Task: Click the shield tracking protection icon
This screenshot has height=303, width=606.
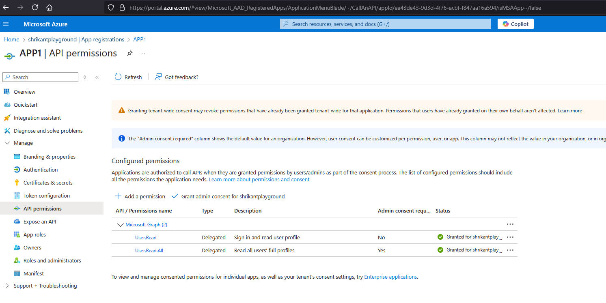Action: pos(111,8)
